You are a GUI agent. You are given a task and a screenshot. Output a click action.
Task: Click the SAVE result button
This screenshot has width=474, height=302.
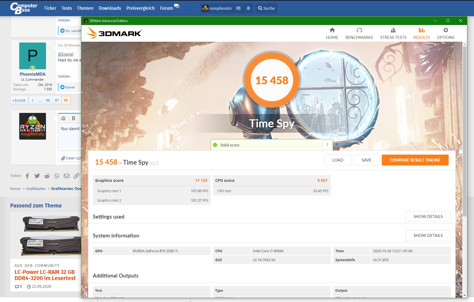tap(366, 160)
